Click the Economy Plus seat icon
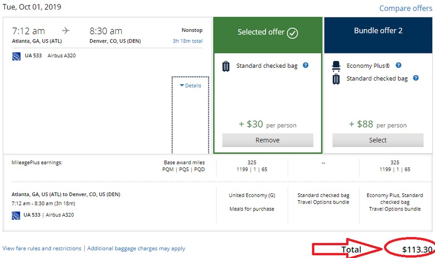 point(336,66)
